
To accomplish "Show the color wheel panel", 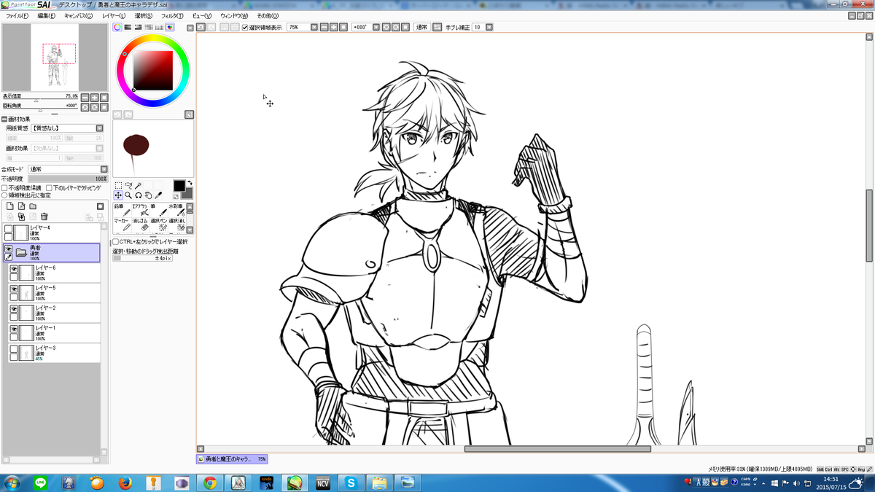I will coord(117,27).
